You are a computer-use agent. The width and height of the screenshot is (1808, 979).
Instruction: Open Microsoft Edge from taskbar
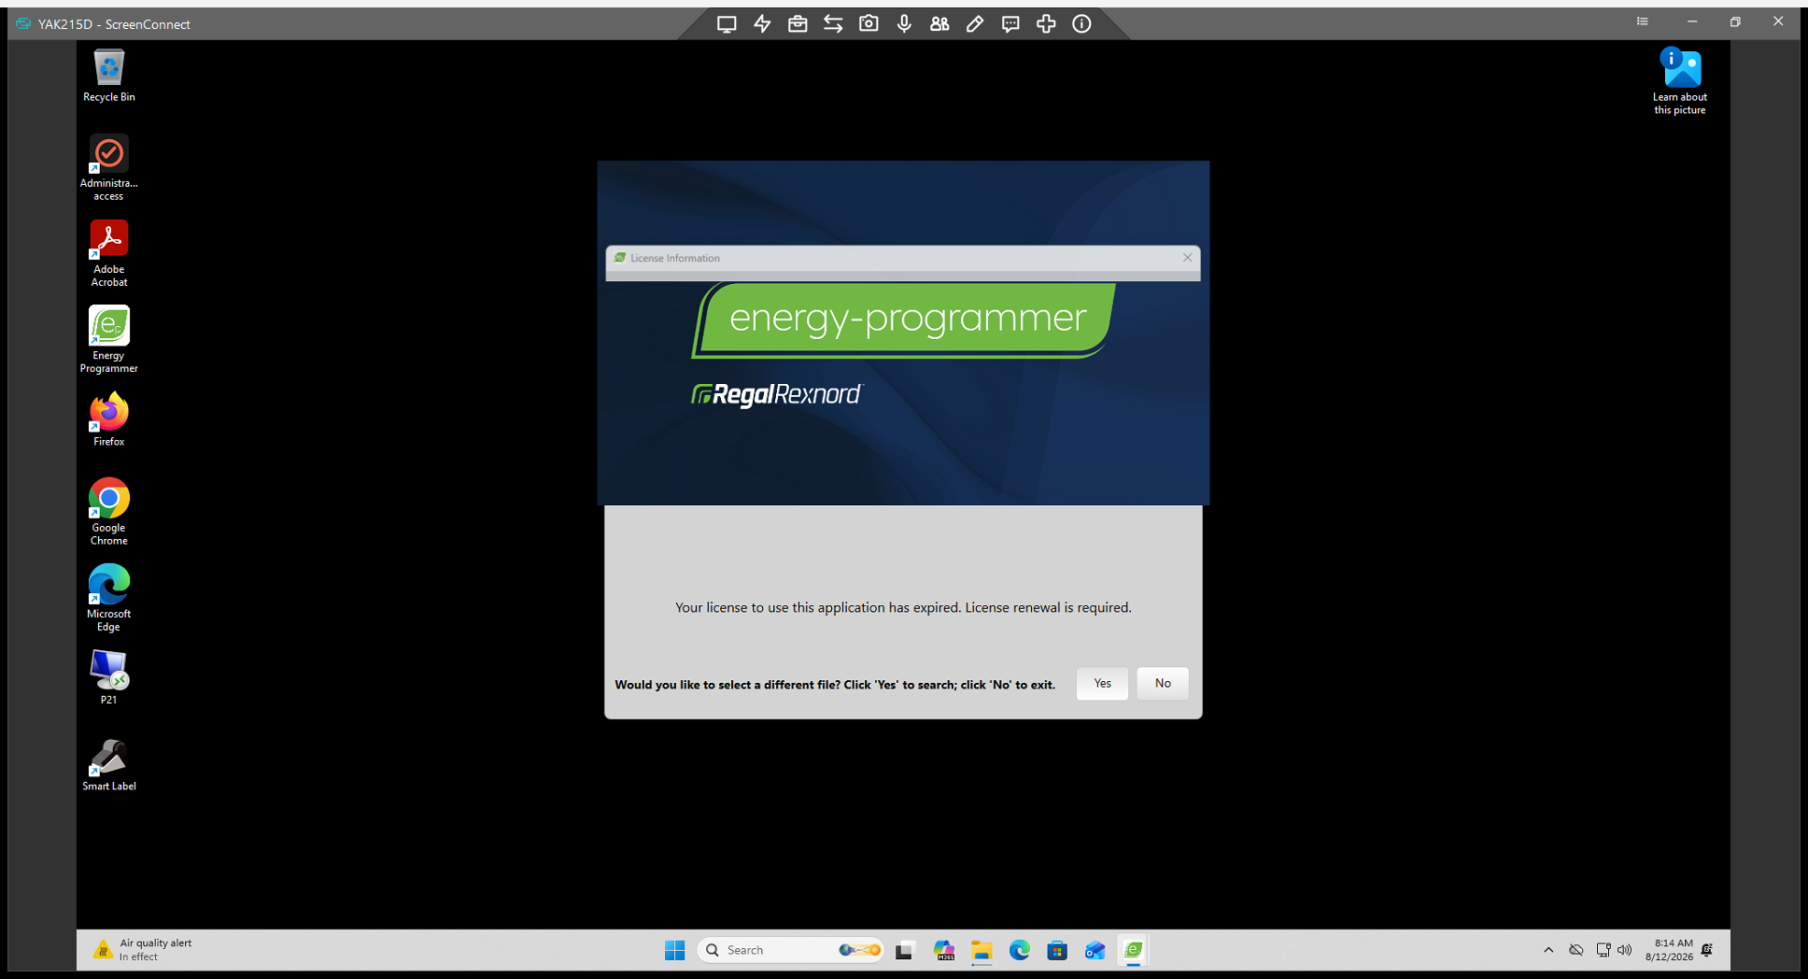click(1019, 950)
